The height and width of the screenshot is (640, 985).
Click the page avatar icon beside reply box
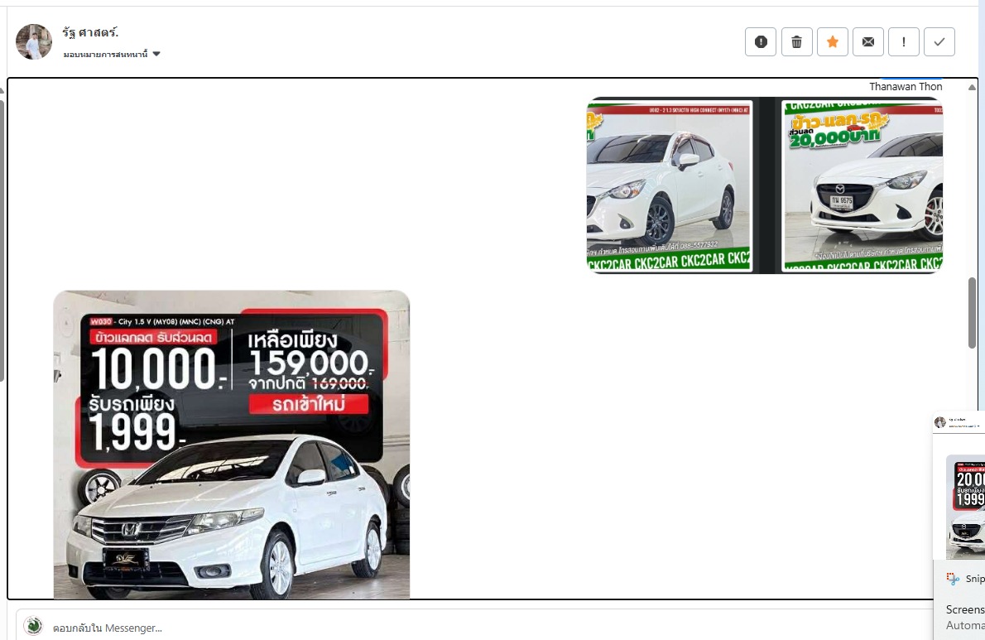tap(33, 626)
